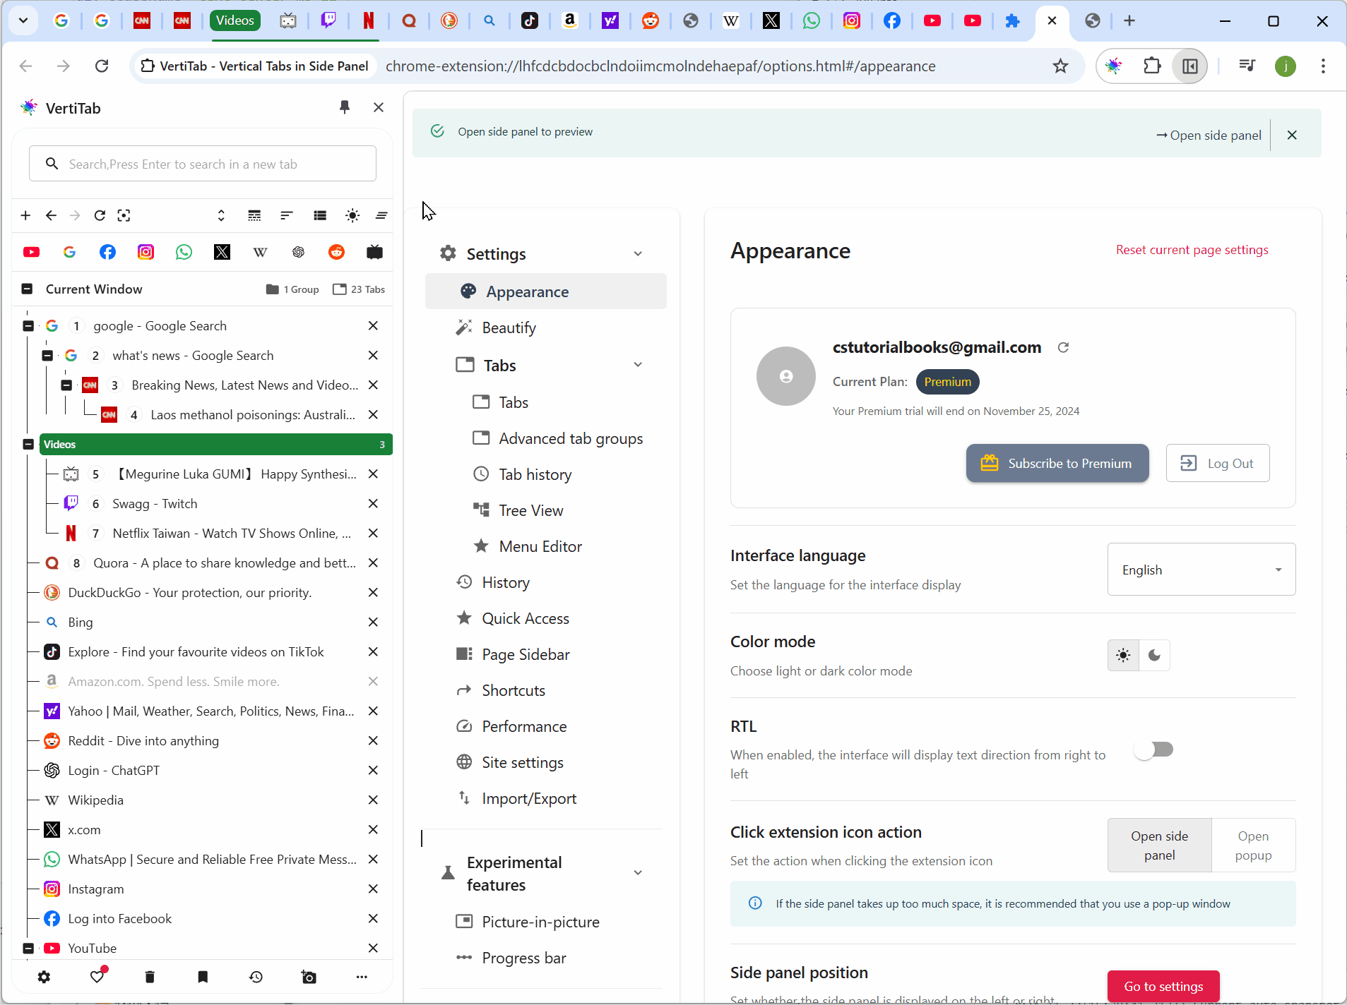
Task: Click the theme sun icon in VertiTab toolbar
Action: (x=352, y=215)
